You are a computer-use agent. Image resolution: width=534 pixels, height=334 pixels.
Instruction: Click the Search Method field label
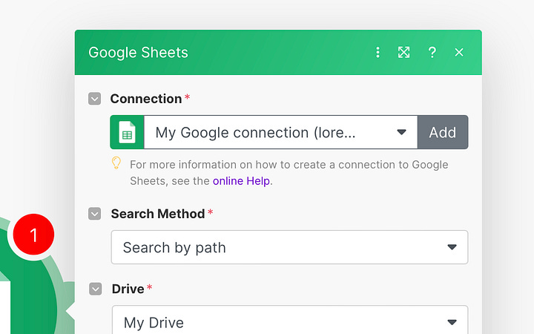click(158, 214)
